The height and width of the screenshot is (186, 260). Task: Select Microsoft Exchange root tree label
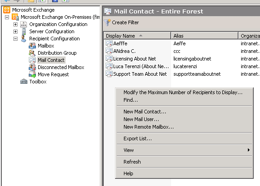click(33, 10)
